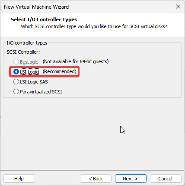Click the '(Not available for 64-bit guests)' note
Viewport: 185px width, 186px height.
(x=76, y=61)
